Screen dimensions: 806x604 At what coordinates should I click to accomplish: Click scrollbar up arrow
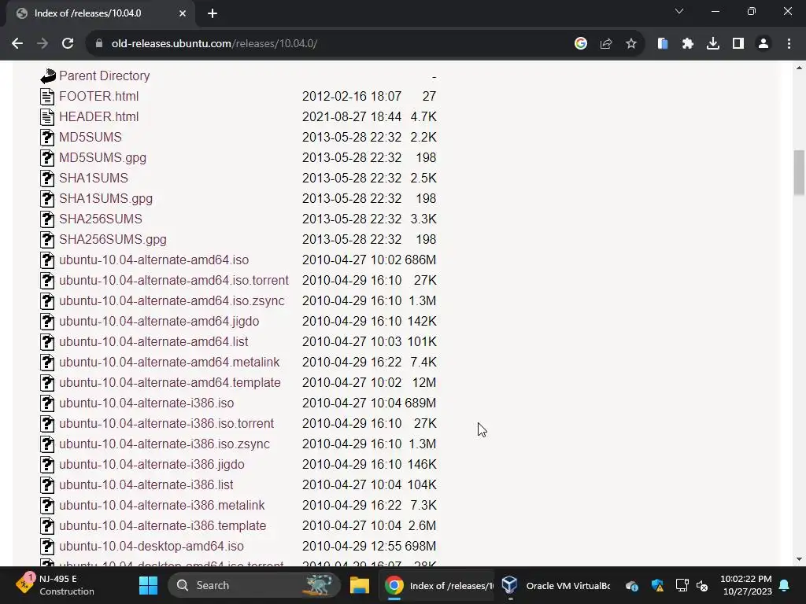[x=799, y=68]
